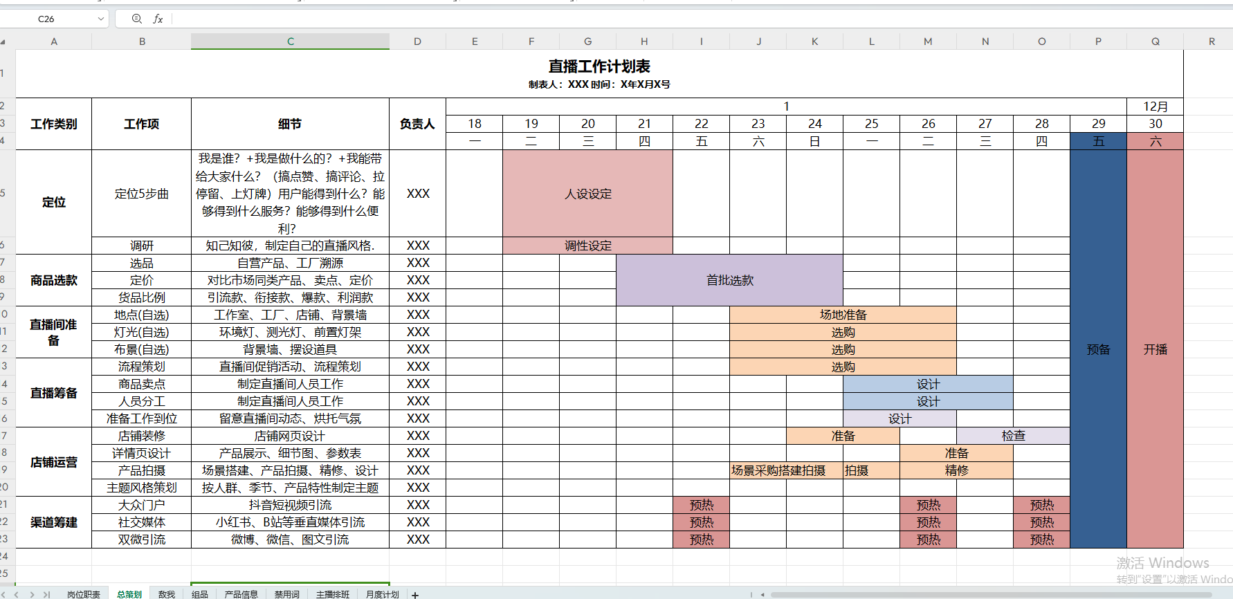Click the 人设设定 pink block
Image resolution: width=1233 pixels, height=599 pixels.
tap(588, 194)
